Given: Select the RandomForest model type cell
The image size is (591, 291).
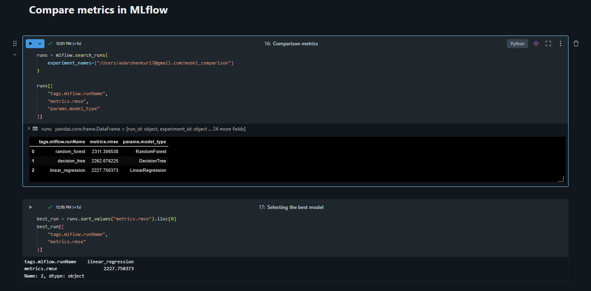Looking at the screenshot, I should (x=151, y=152).
